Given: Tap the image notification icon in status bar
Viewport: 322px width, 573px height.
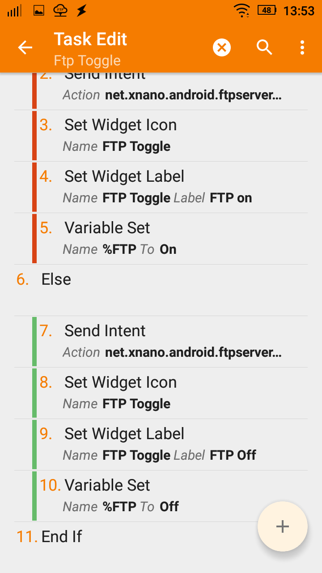Looking at the screenshot, I should (x=39, y=11).
